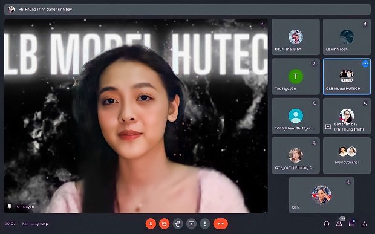The image size is (375, 234).
Task: Click the pin icon beside My Duyên name
Action: click(10, 206)
